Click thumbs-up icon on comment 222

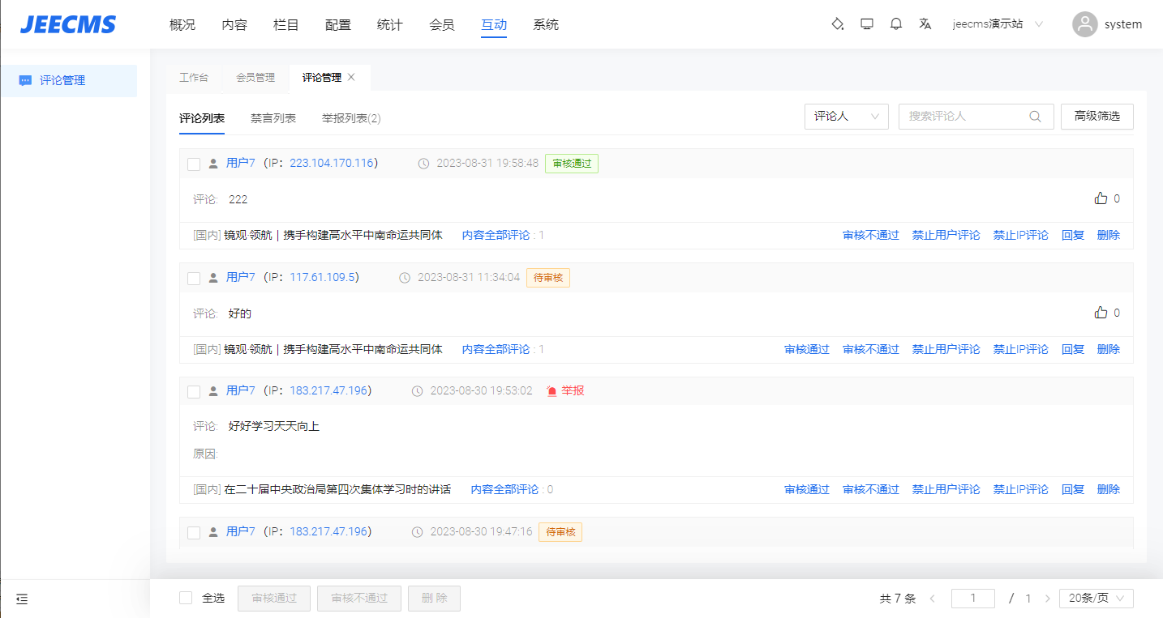click(1101, 198)
